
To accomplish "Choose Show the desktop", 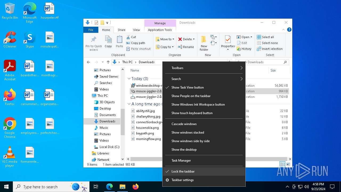I will (204, 150).
